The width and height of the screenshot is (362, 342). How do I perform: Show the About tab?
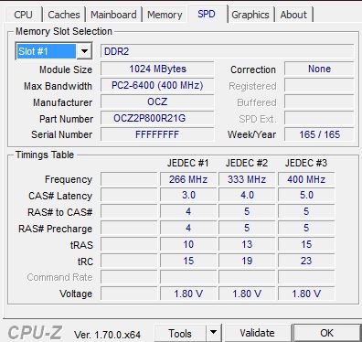293,15
